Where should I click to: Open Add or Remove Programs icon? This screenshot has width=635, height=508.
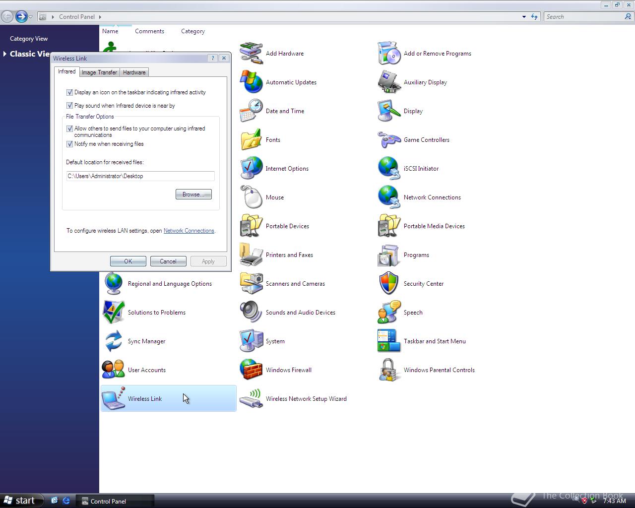pos(389,54)
